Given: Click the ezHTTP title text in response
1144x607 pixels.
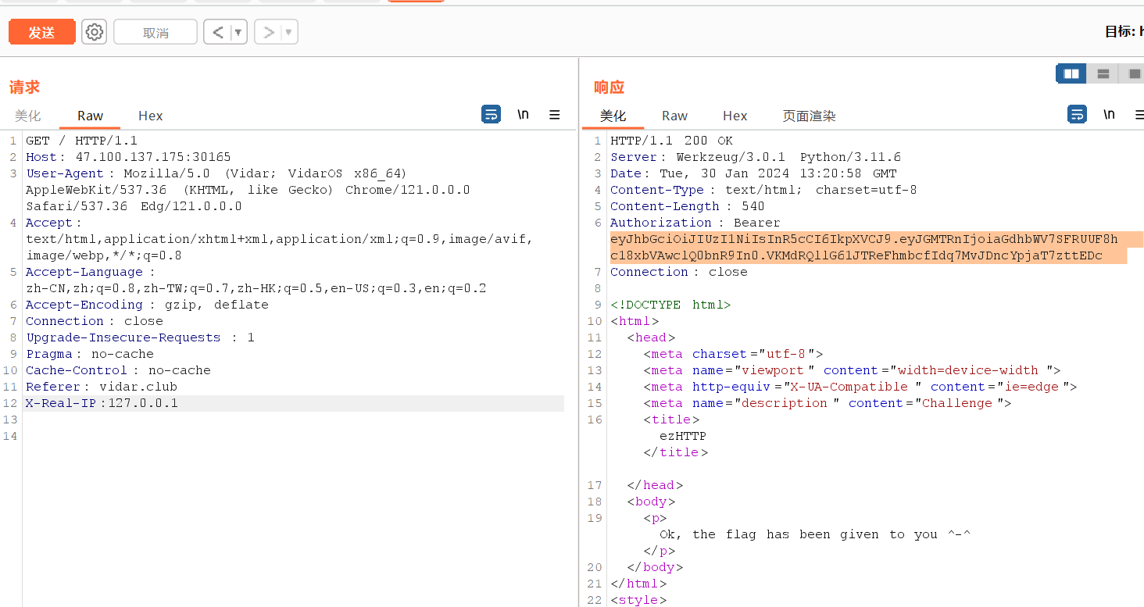Looking at the screenshot, I should 683,436.
